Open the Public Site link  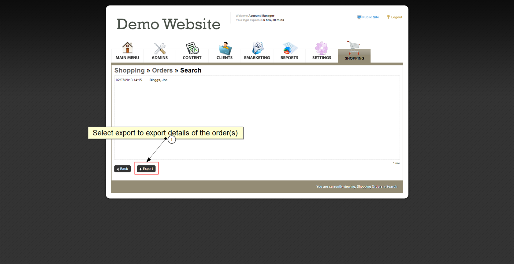371,17
